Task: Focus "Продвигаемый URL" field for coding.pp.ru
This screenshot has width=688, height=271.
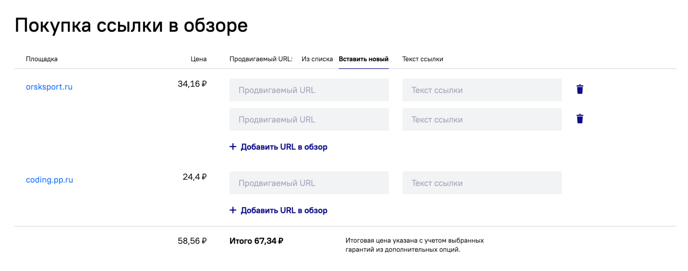Action: pos(309,183)
